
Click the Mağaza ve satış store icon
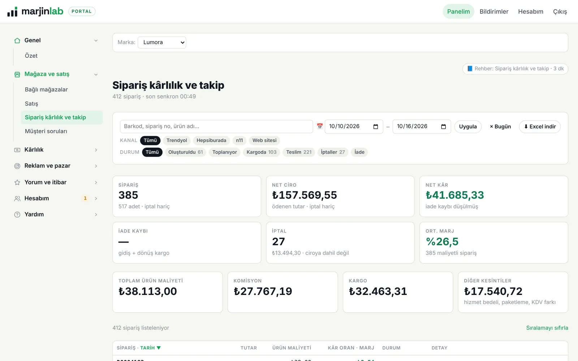[x=17, y=74]
